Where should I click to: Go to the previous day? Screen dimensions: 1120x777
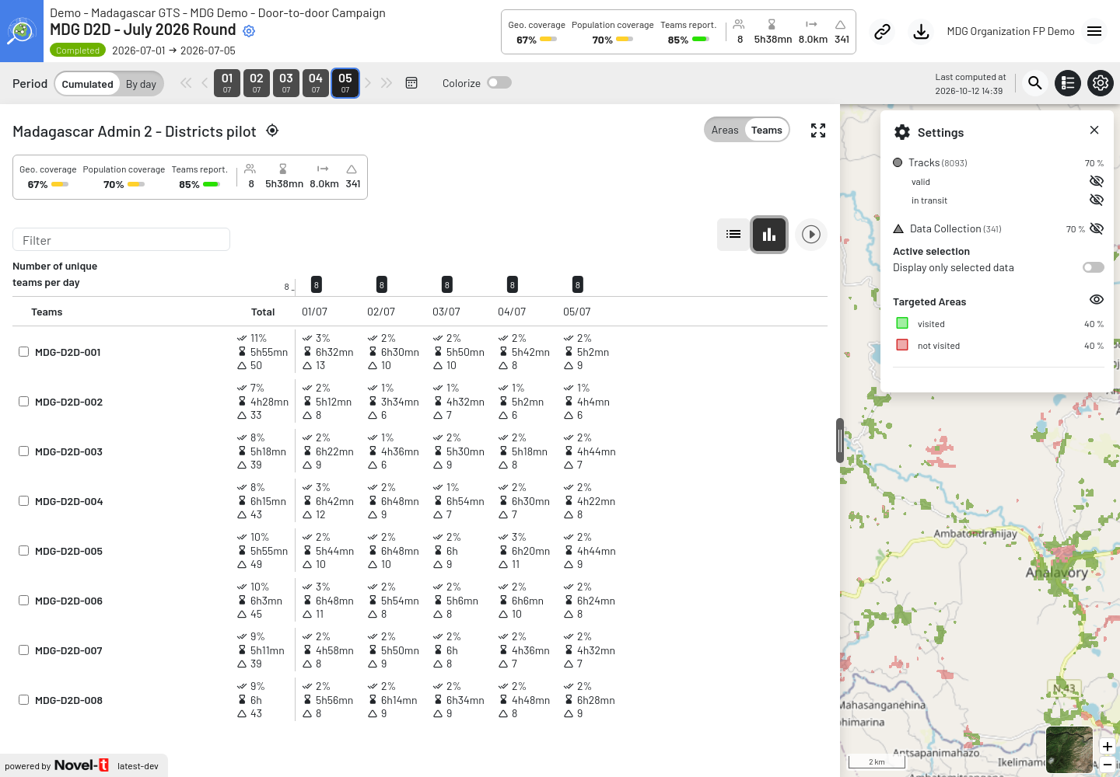[205, 83]
